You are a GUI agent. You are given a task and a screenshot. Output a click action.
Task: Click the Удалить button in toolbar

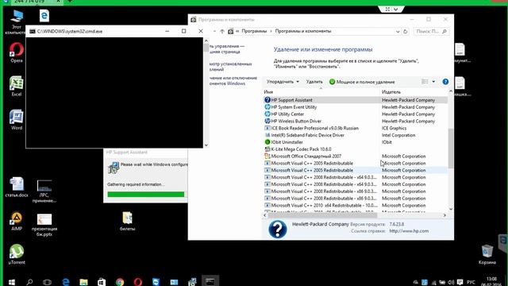coord(314,82)
